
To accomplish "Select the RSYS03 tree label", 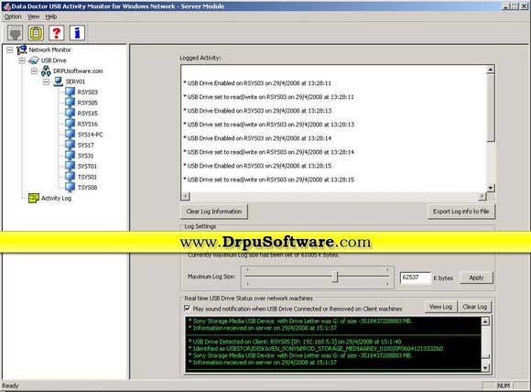I will [87, 93].
